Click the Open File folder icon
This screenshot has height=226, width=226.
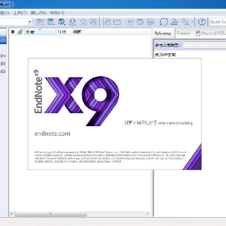[117, 22]
